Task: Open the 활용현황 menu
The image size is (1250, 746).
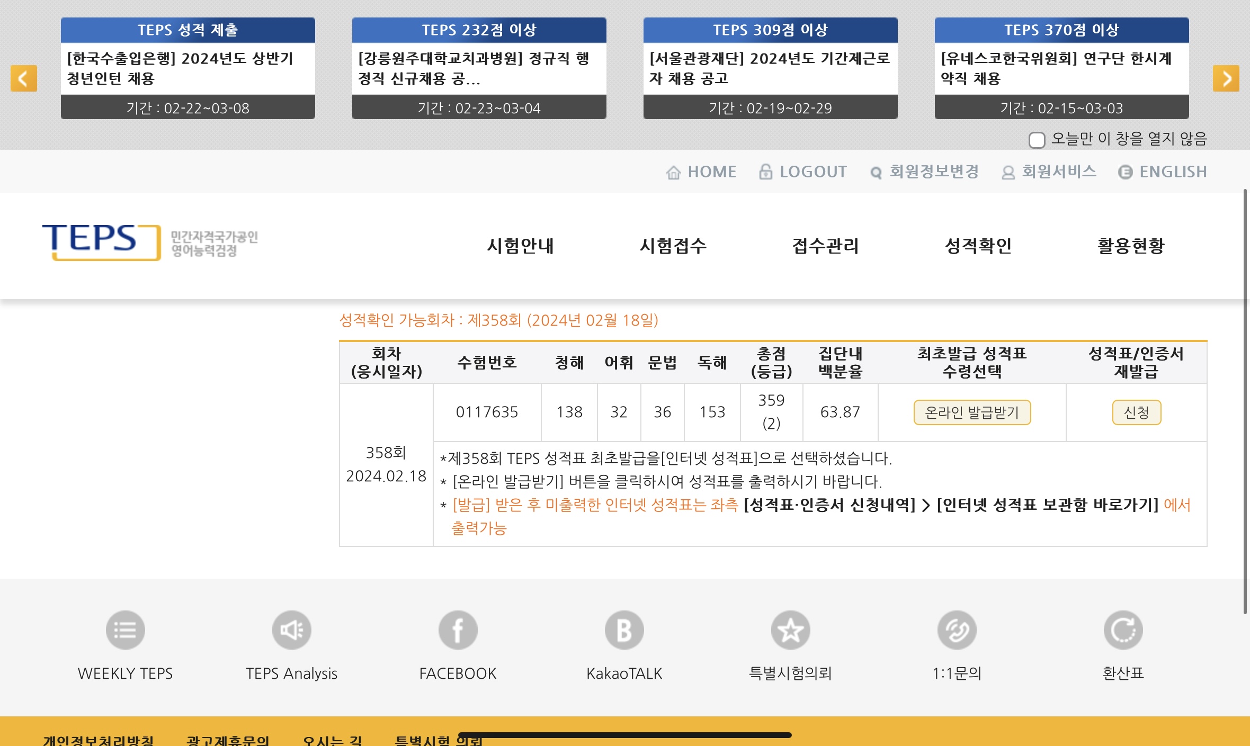Action: tap(1131, 246)
